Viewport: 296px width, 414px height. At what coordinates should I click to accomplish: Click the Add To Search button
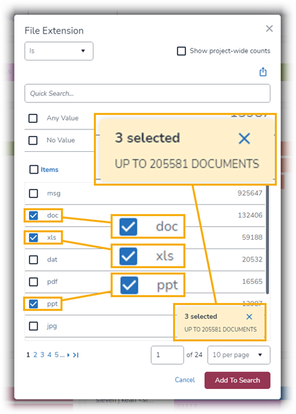(237, 380)
